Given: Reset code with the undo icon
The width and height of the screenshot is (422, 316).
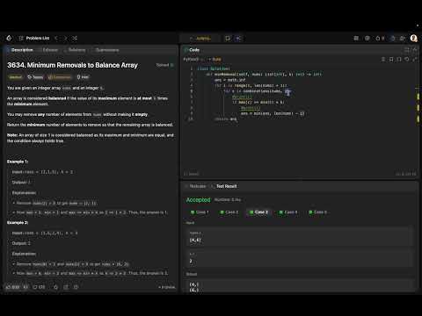Looking at the screenshot, I should click(x=407, y=60).
